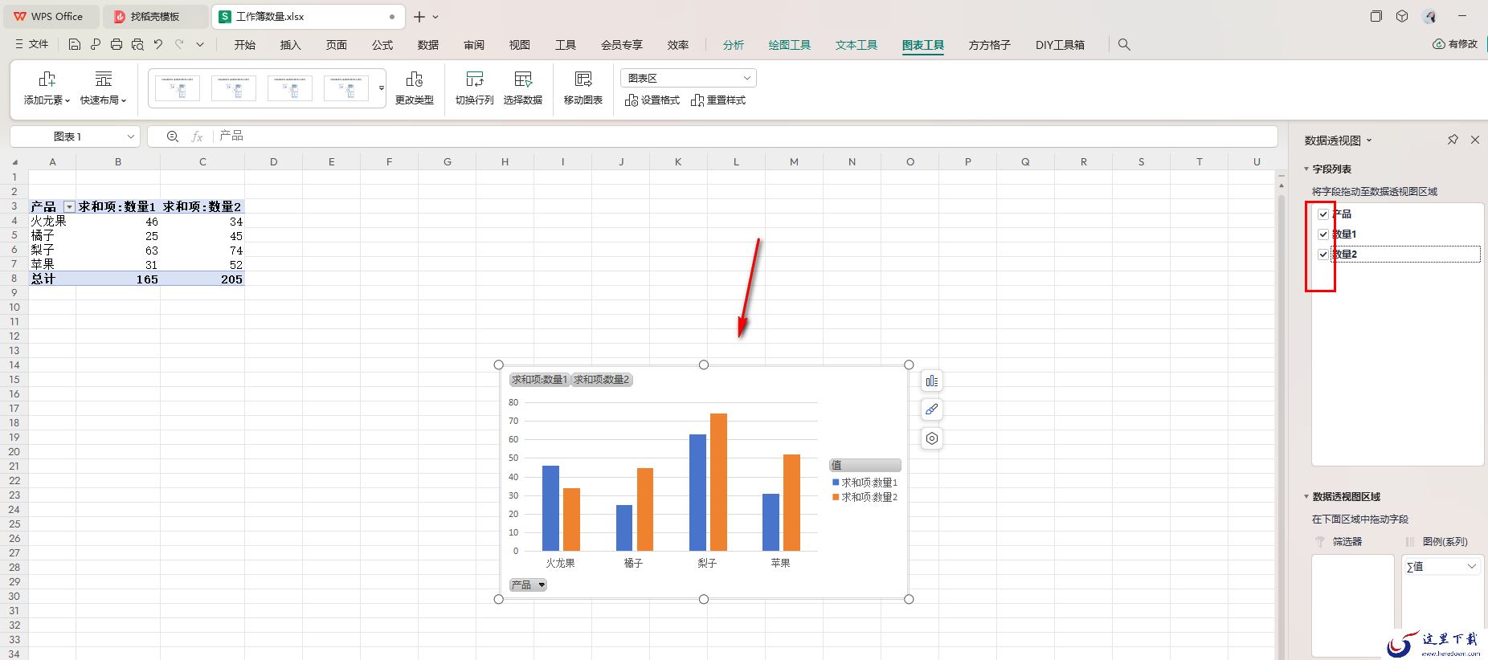This screenshot has width=1488, height=660.
Task: Close the 数据透视图 side panel
Action: pyautogui.click(x=1475, y=140)
